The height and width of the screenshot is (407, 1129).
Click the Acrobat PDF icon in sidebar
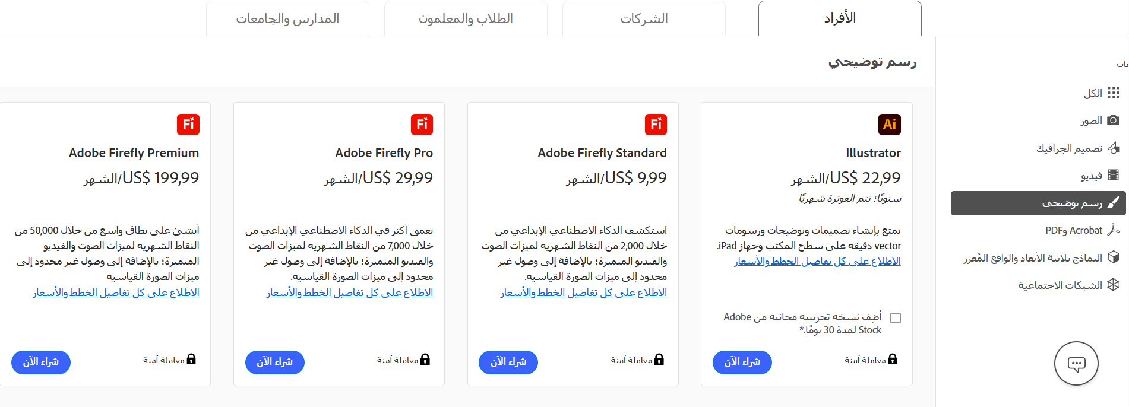coord(1113,230)
